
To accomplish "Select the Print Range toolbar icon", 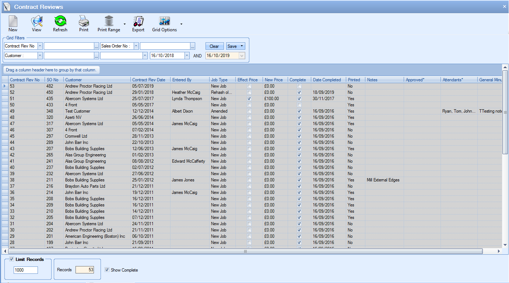I will point(109,21).
